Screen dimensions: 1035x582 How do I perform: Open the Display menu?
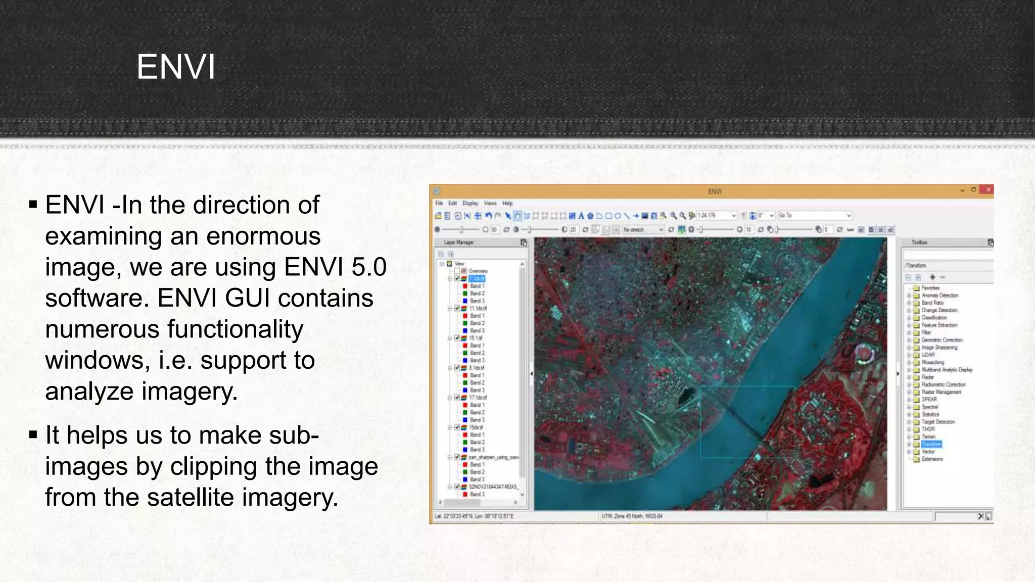[x=470, y=203]
